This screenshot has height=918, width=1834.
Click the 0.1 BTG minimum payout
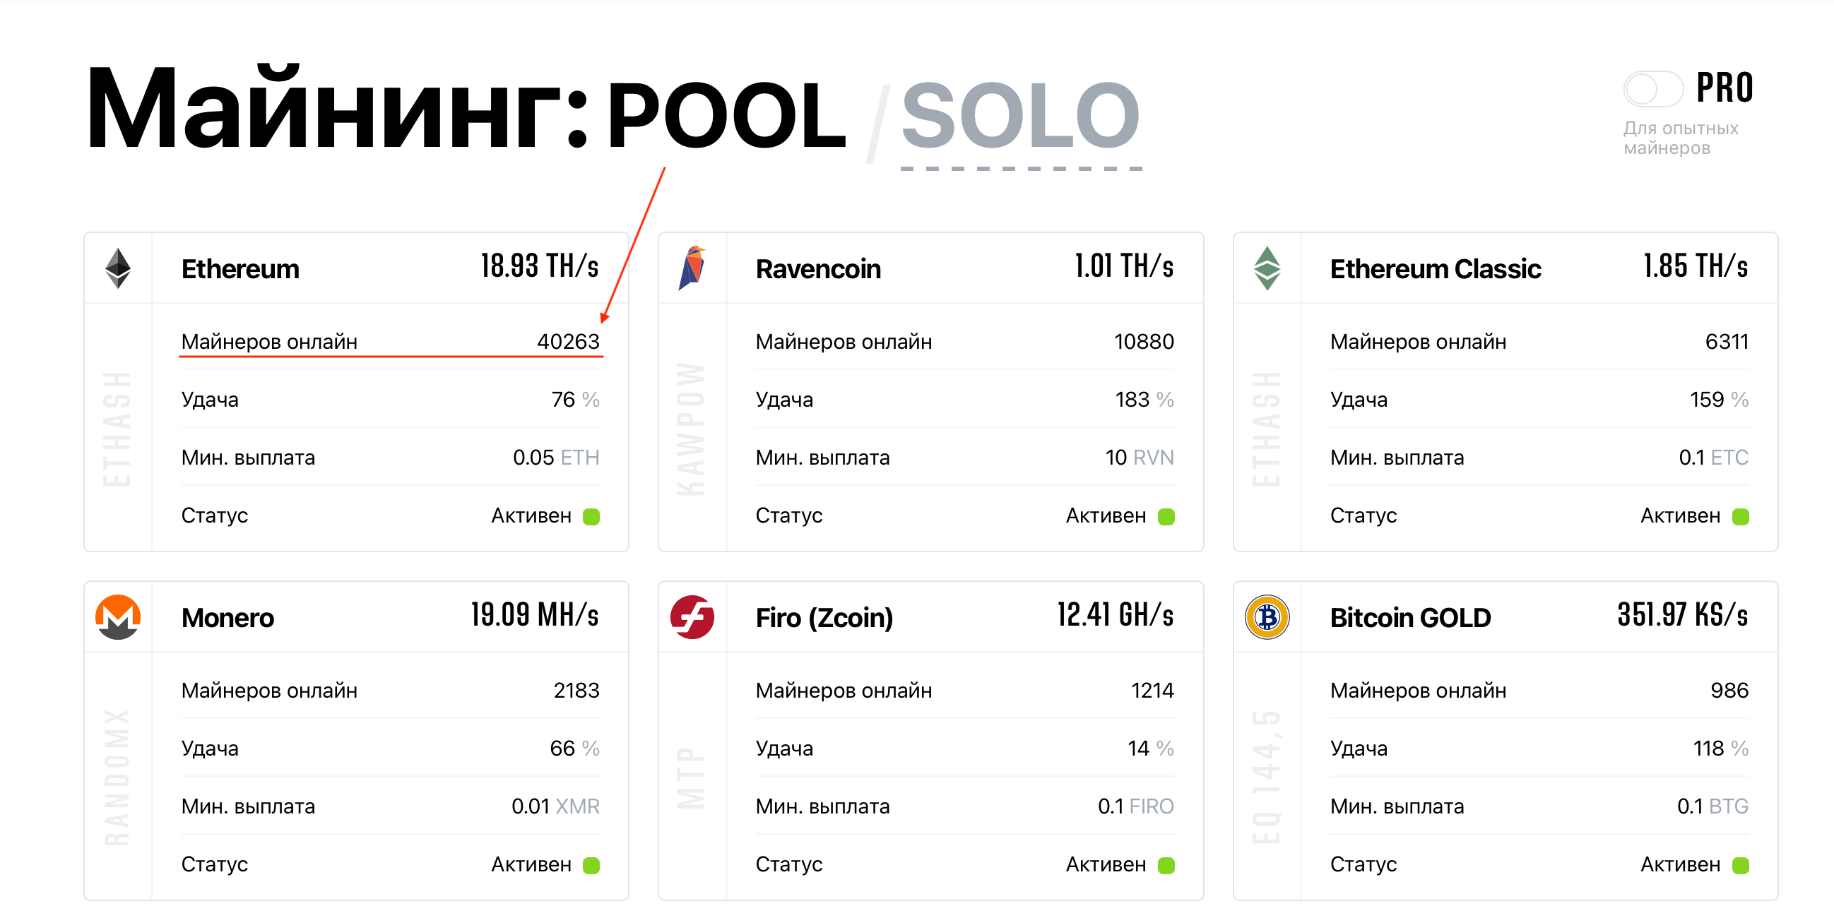pyautogui.click(x=1713, y=806)
